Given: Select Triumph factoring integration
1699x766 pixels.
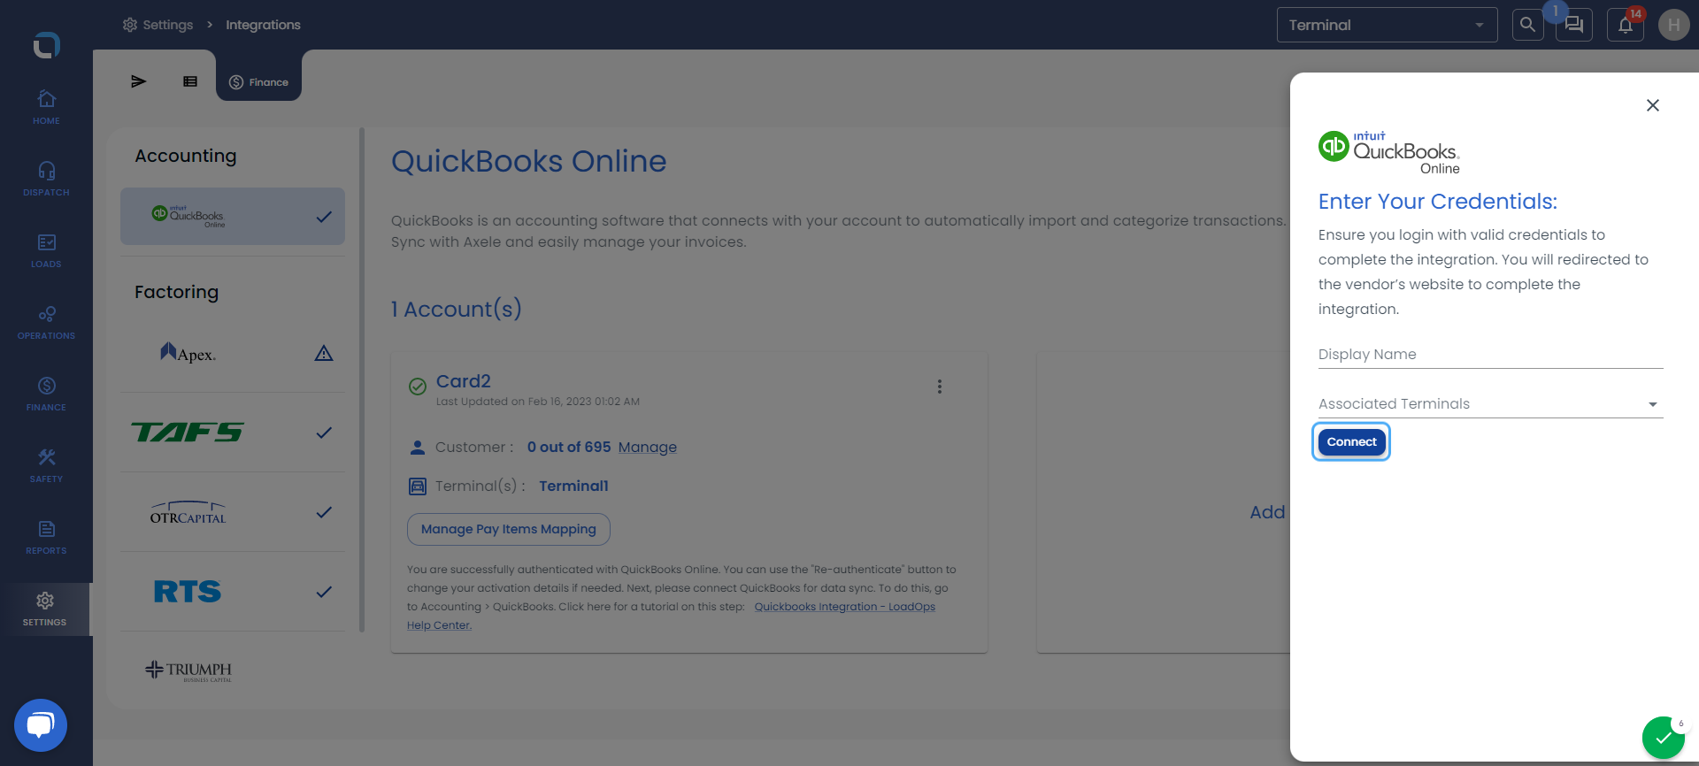Looking at the screenshot, I should (x=233, y=670).
